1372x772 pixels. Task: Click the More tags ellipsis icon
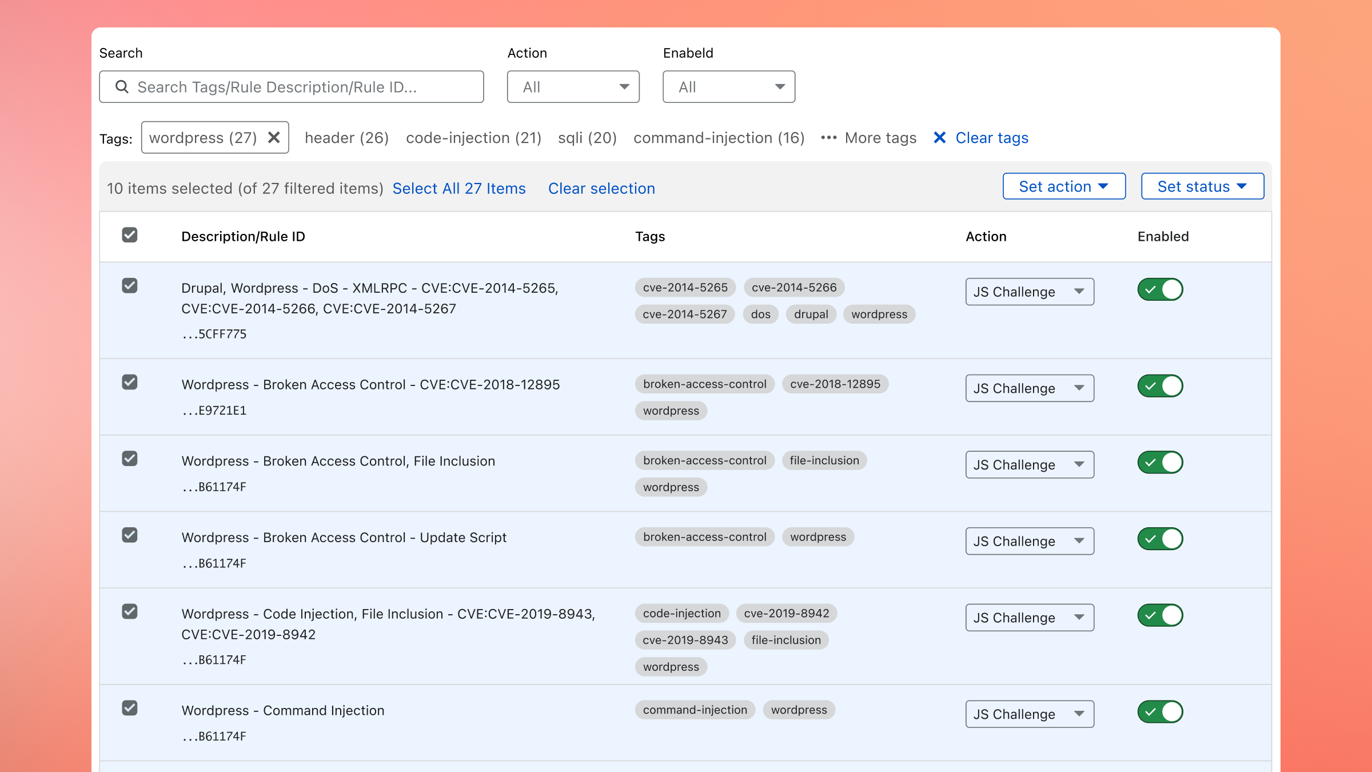828,138
